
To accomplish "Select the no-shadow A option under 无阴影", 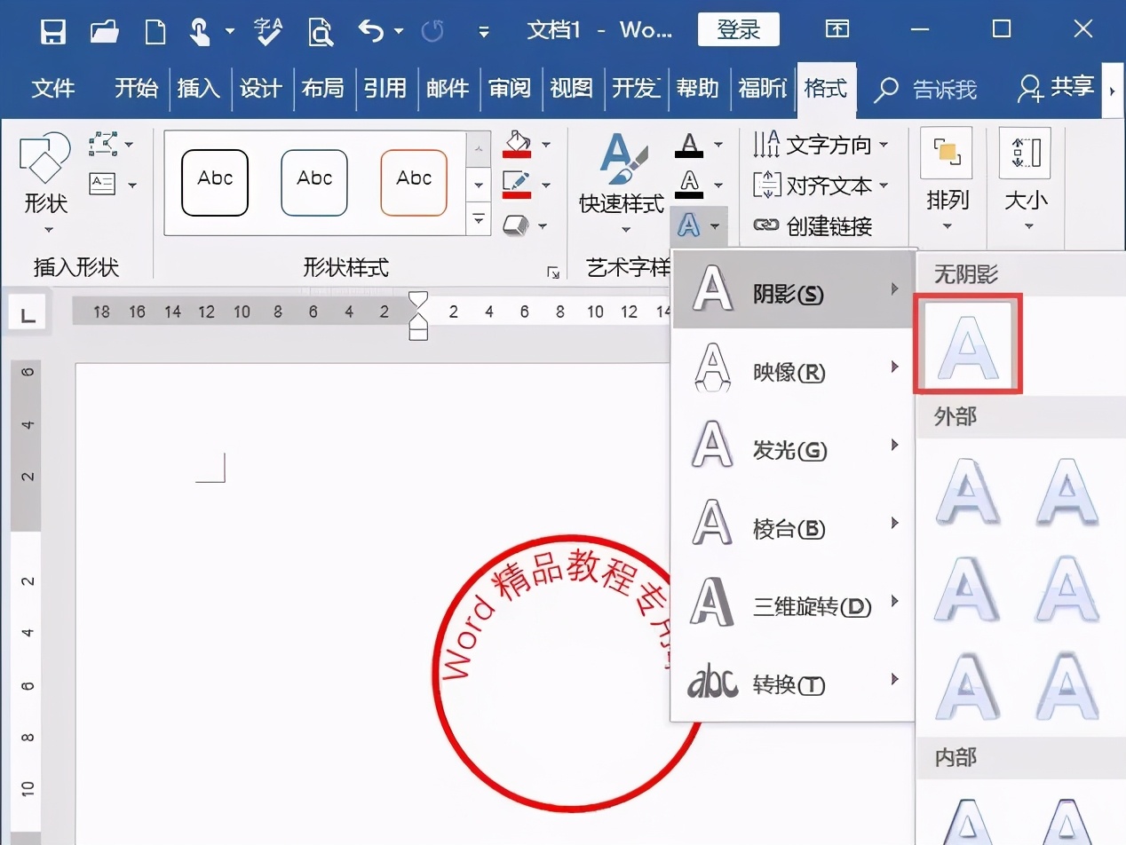I will tap(968, 344).
